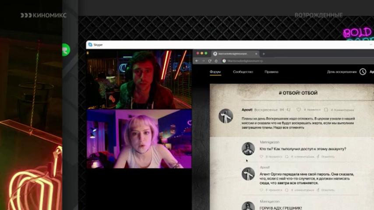Click Ответить under the Агент Ортиз comment
Viewport: 374px width, 210px height.
tap(328, 190)
